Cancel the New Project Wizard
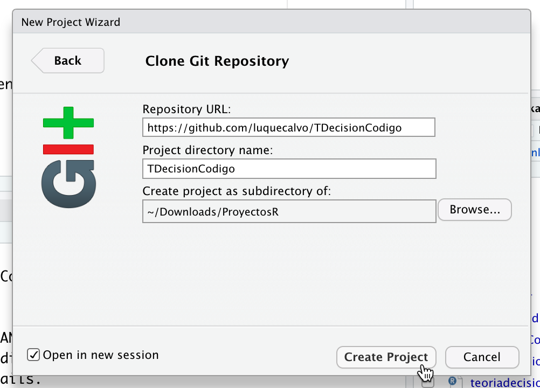Screen dimensions: 540x388 coord(482,357)
